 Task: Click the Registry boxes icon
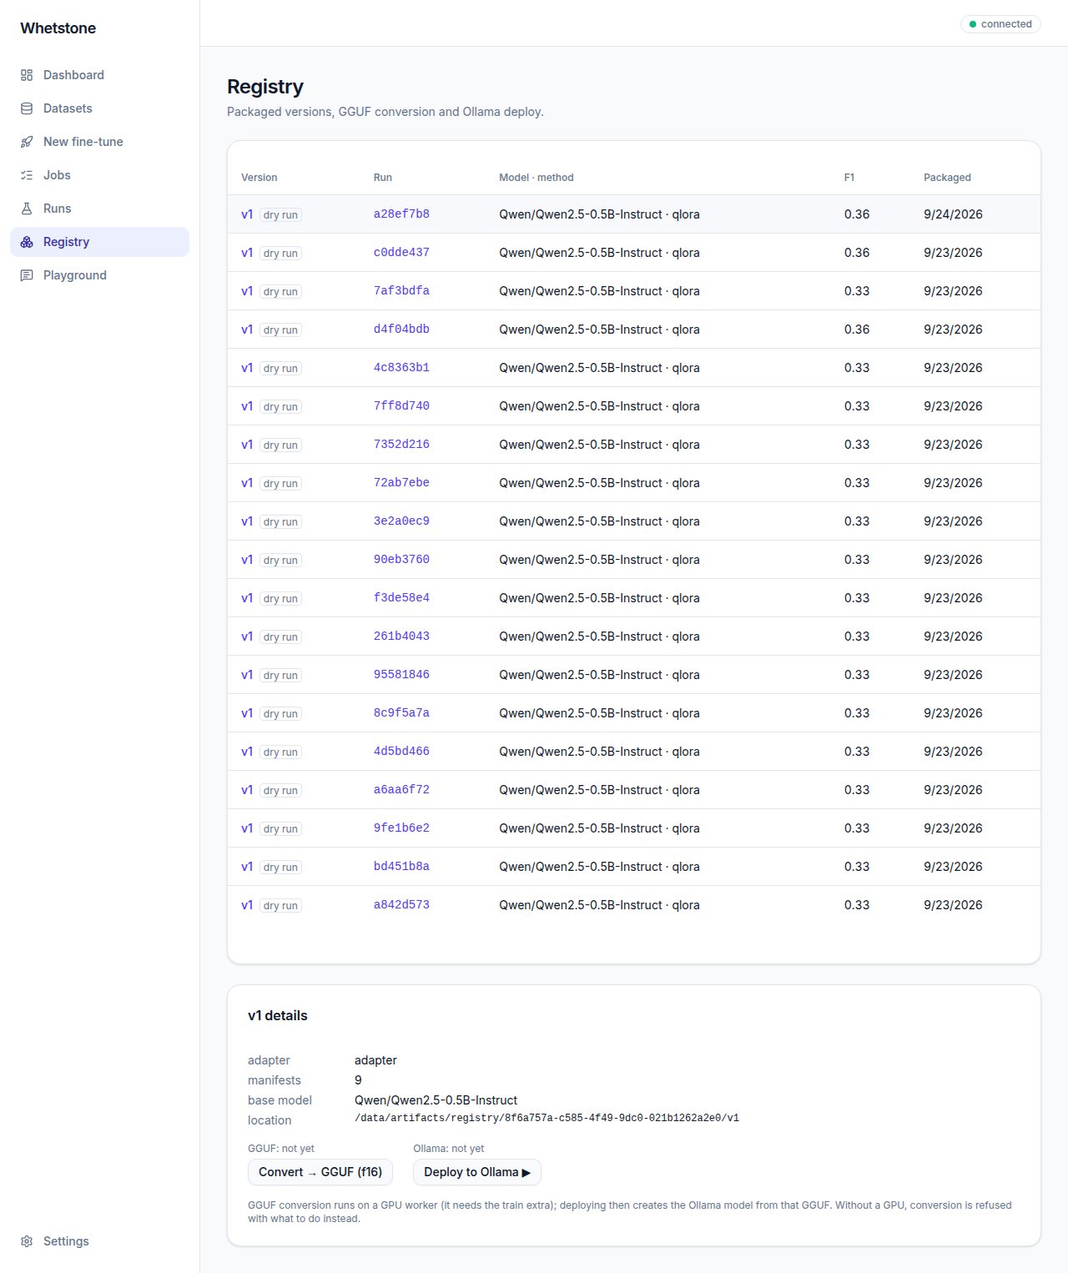point(27,242)
